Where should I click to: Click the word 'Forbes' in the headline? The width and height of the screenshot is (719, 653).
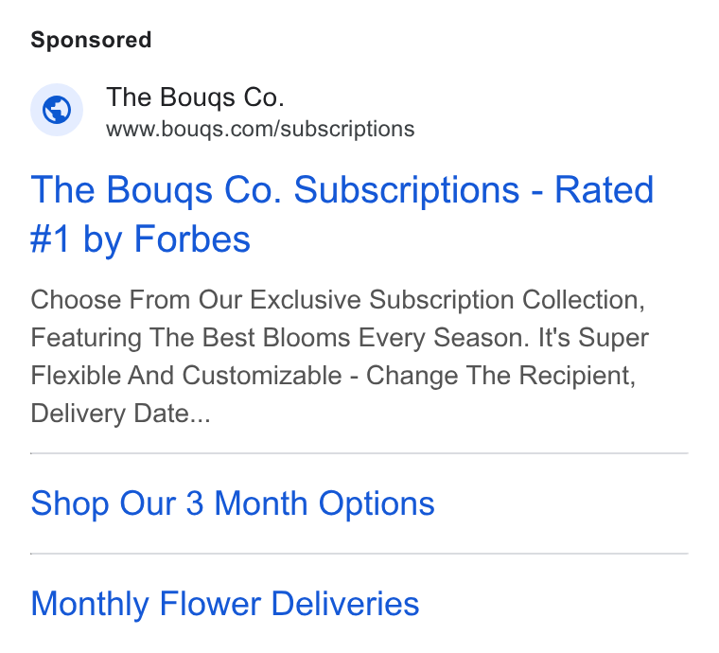point(192,238)
